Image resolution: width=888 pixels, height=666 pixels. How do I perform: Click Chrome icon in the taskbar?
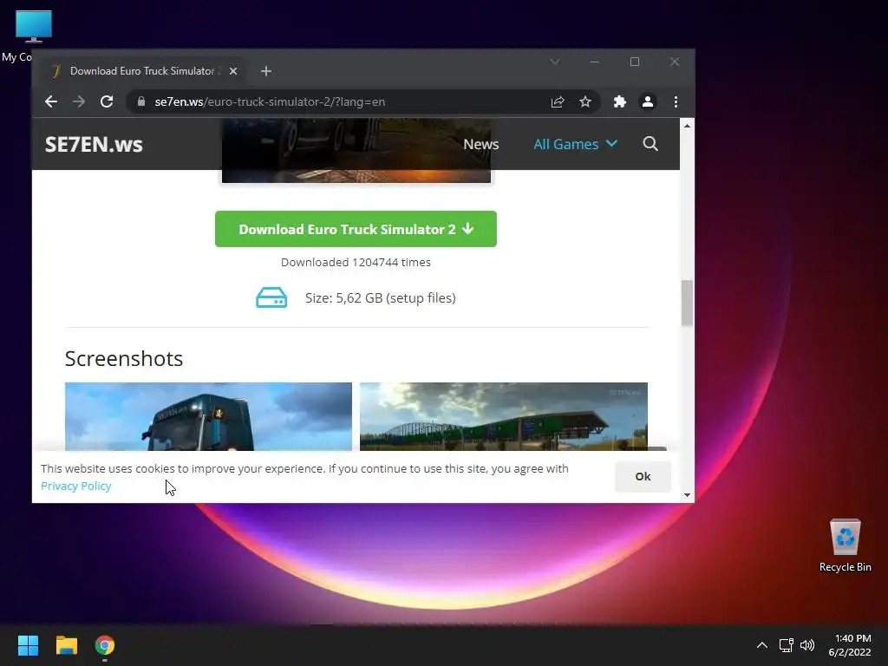(105, 645)
